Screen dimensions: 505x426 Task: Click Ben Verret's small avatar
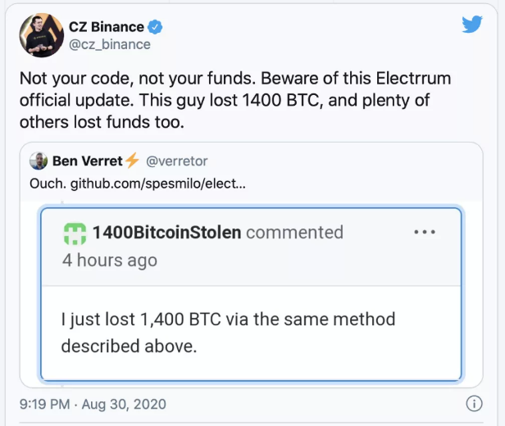39,161
